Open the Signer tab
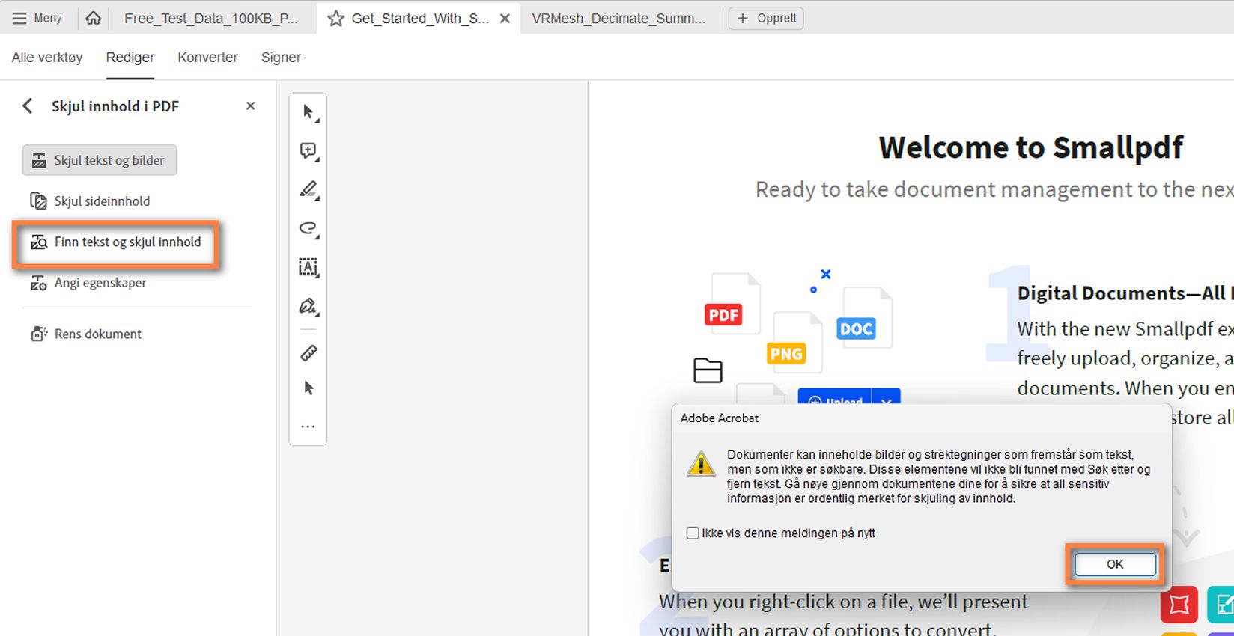 point(281,58)
